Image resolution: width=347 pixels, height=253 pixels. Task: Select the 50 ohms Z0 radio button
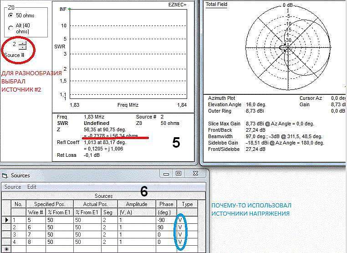(x=10, y=15)
